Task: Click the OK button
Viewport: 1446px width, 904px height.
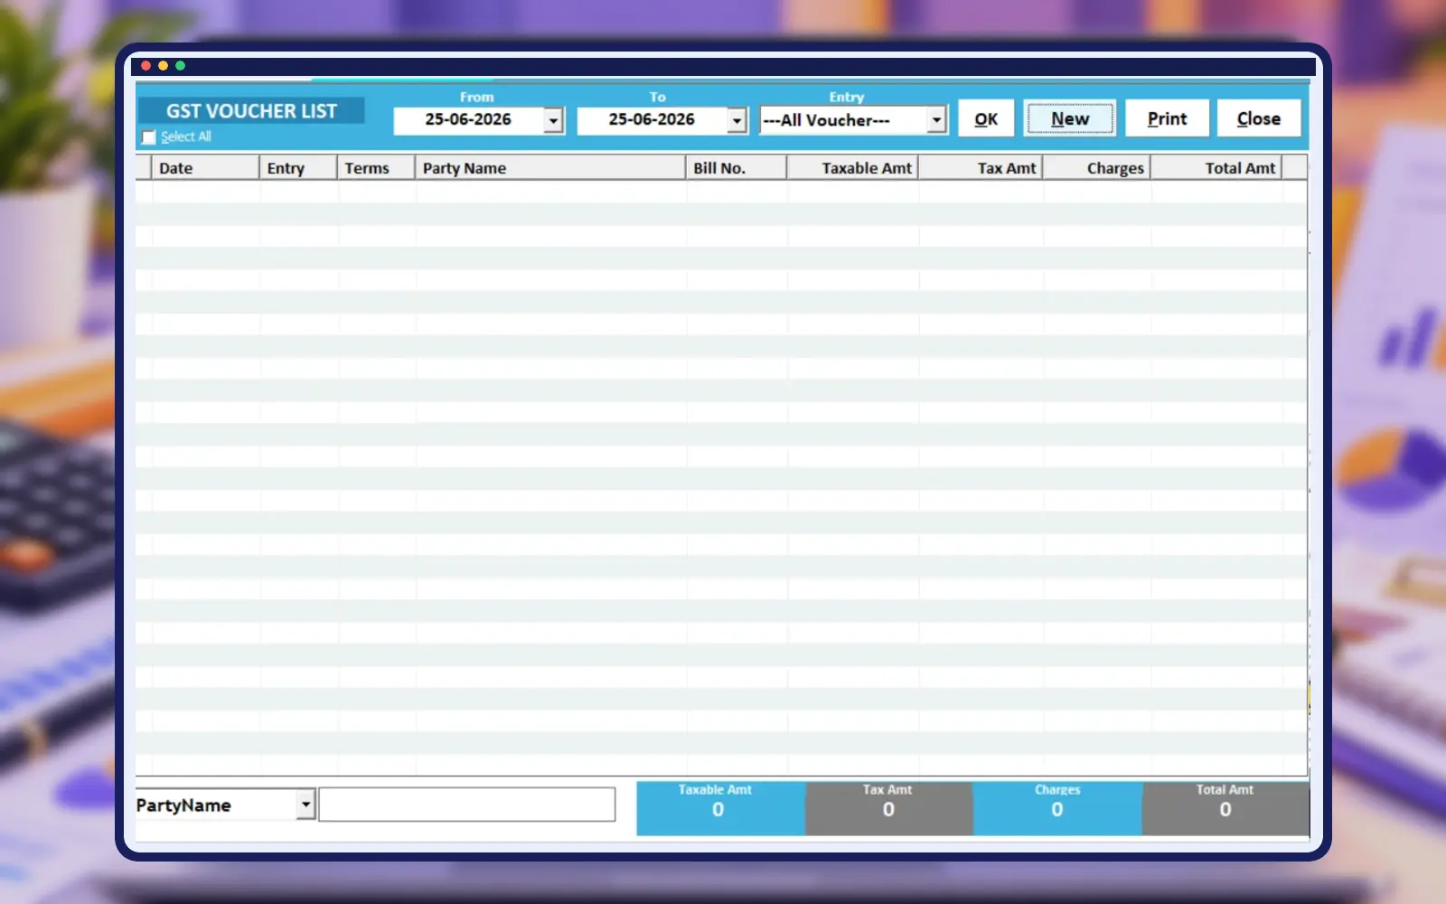Action: [x=986, y=118]
